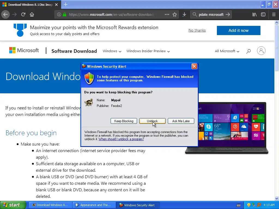Toggle the sidebar icon in toolbar
The image size is (279, 209).
click(263, 14)
